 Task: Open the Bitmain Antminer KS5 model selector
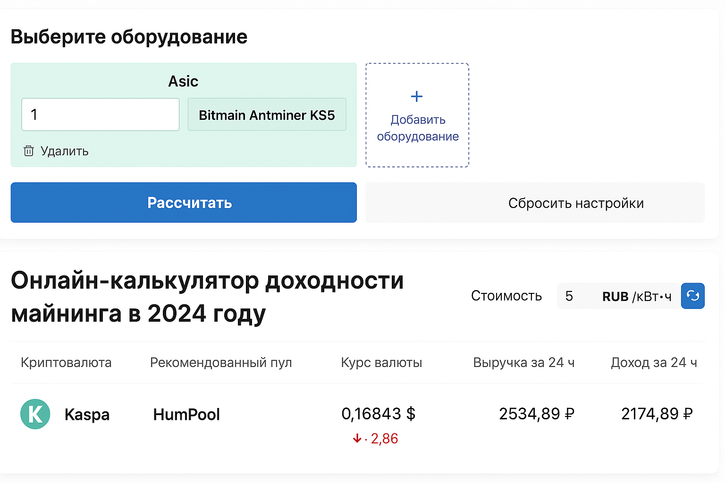267,115
